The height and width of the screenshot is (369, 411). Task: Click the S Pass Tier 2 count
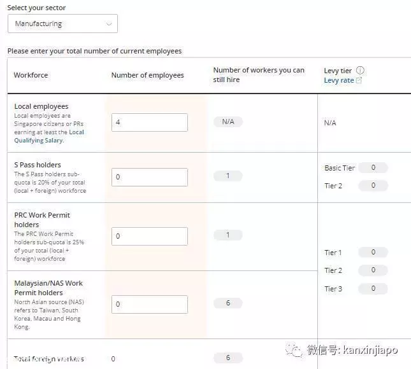(373, 185)
